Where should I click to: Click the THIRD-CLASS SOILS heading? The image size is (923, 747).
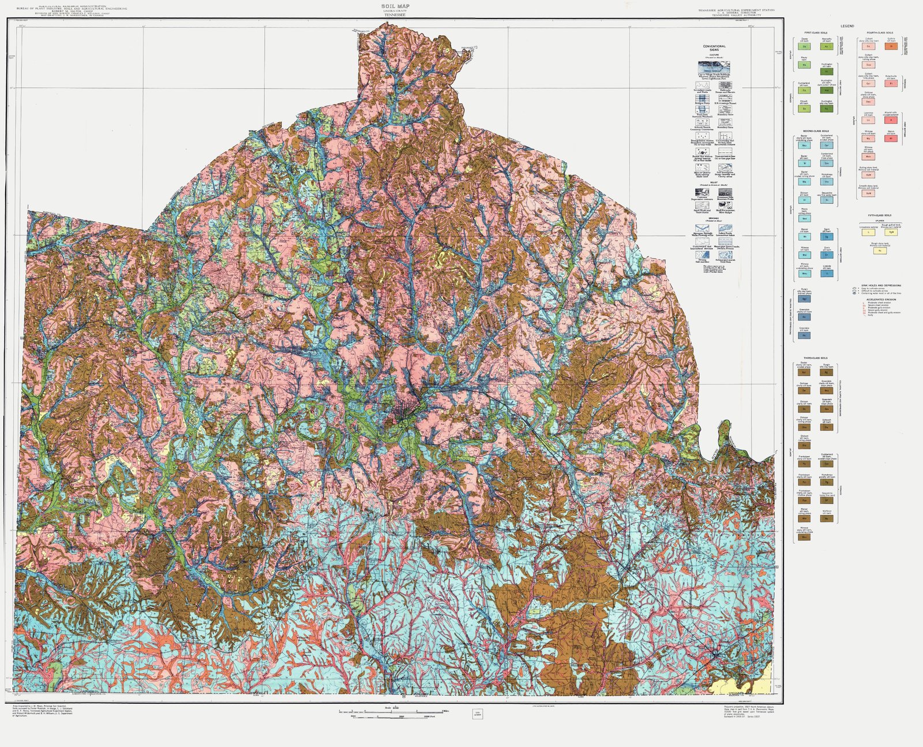click(815, 358)
